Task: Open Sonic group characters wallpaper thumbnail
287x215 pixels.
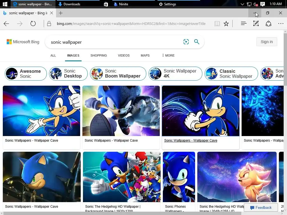Action: pos(122,177)
